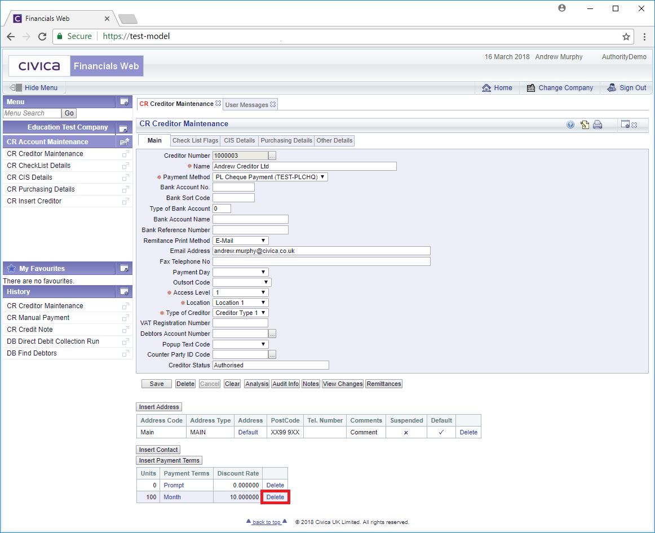Click the pop-out icon beside CR Purchasing Details
The height and width of the screenshot is (533, 655).
click(125, 189)
